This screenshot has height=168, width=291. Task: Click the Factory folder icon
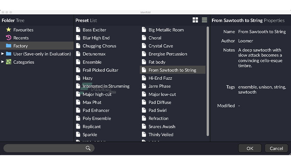point(9,46)
